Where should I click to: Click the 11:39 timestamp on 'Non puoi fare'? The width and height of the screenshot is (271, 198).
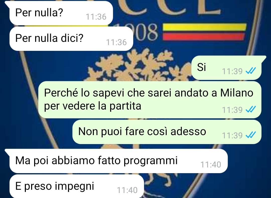point(232,135)
